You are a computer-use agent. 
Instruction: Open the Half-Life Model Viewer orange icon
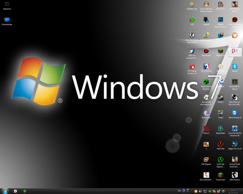[235, 22]
